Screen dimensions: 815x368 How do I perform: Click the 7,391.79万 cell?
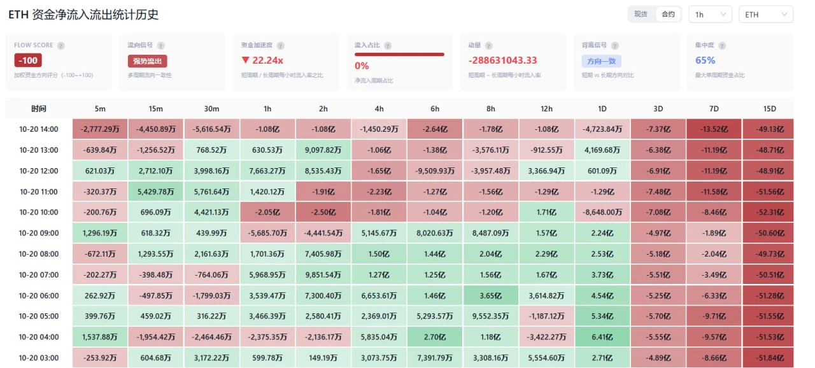434,358
